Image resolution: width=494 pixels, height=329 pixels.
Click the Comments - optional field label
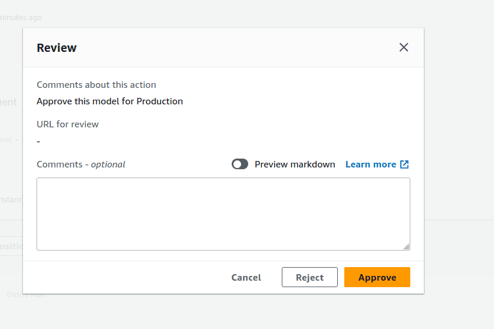(x=81, y=164)
